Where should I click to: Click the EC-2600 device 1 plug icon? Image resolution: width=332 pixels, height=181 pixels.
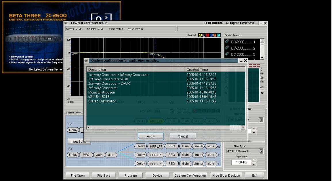point(227,41)
